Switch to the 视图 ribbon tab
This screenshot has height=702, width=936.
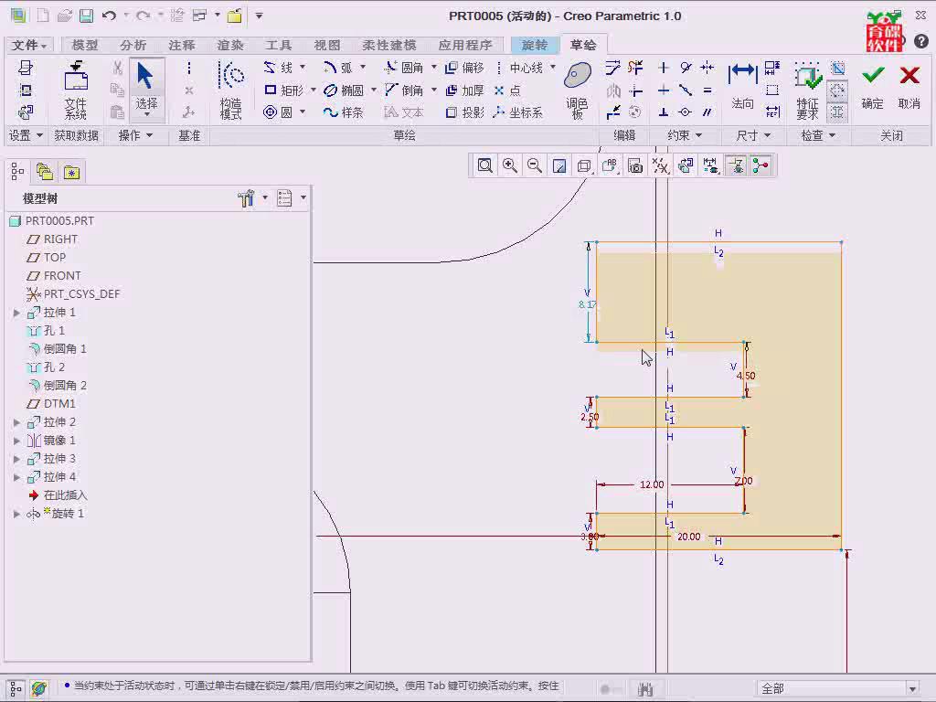pyautogui.click(x=327, y=45)
